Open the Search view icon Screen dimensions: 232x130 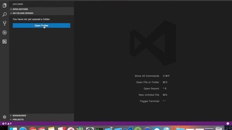tap(4, 14)
